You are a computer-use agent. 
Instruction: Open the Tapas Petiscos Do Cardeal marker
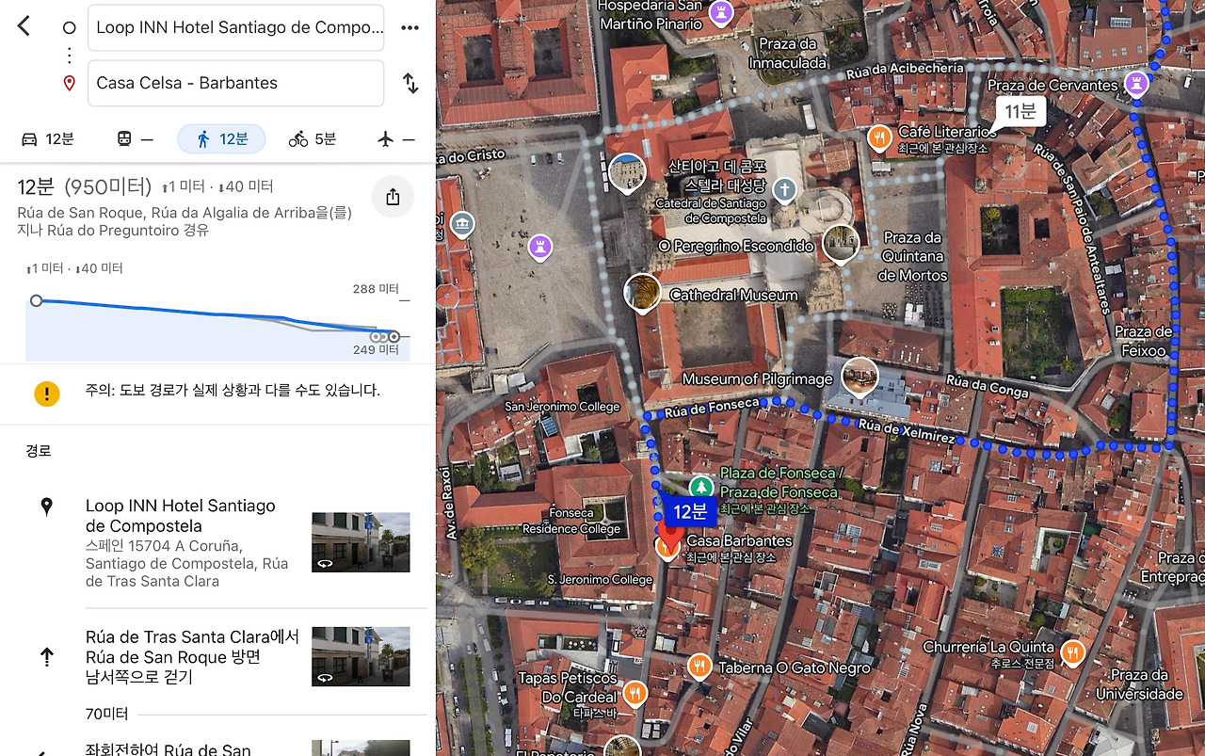click(635, 696)
